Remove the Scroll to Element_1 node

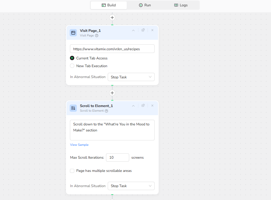pyautogui.click(x=152, y=106)
